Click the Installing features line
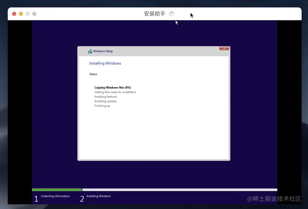Image resolution: width=308 pixels, height=209 pixels. click(105, 96)
